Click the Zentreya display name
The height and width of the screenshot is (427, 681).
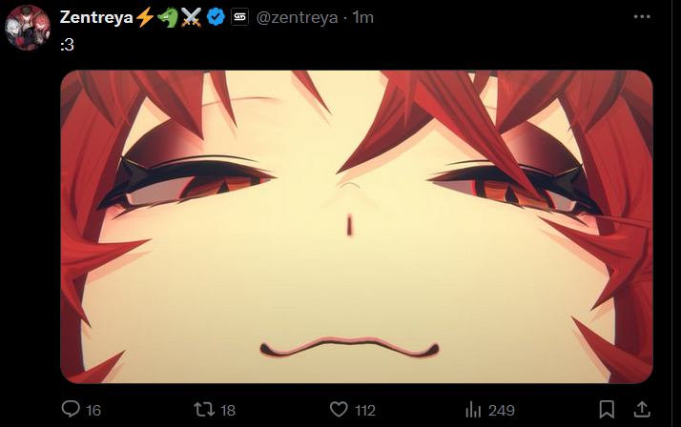96,17
